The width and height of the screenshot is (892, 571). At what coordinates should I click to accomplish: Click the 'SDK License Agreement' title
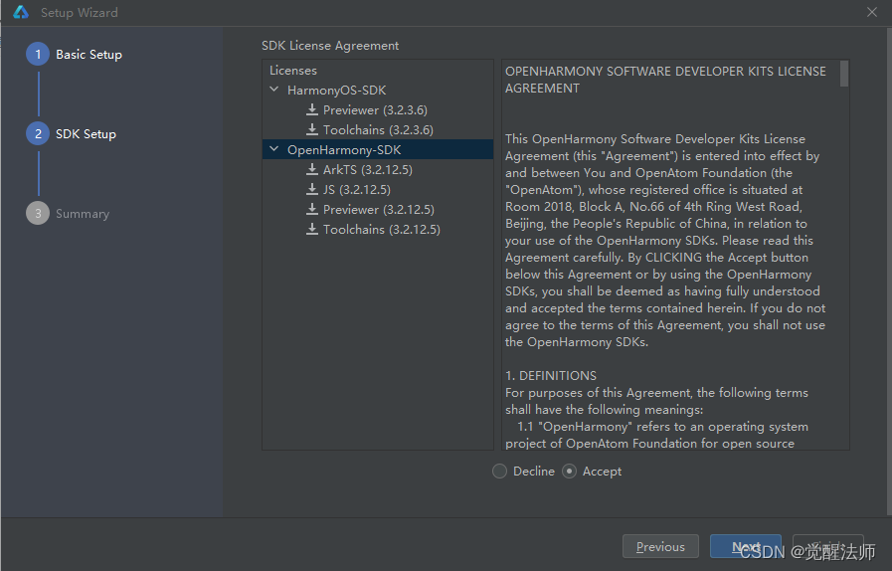click(x=330, y=46)
